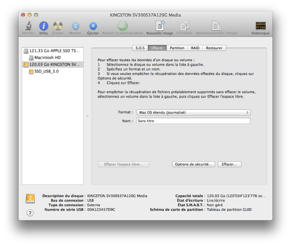Select the 120.03 Go KINGSTON disk
291x246 pixels.
coord(53,64)
